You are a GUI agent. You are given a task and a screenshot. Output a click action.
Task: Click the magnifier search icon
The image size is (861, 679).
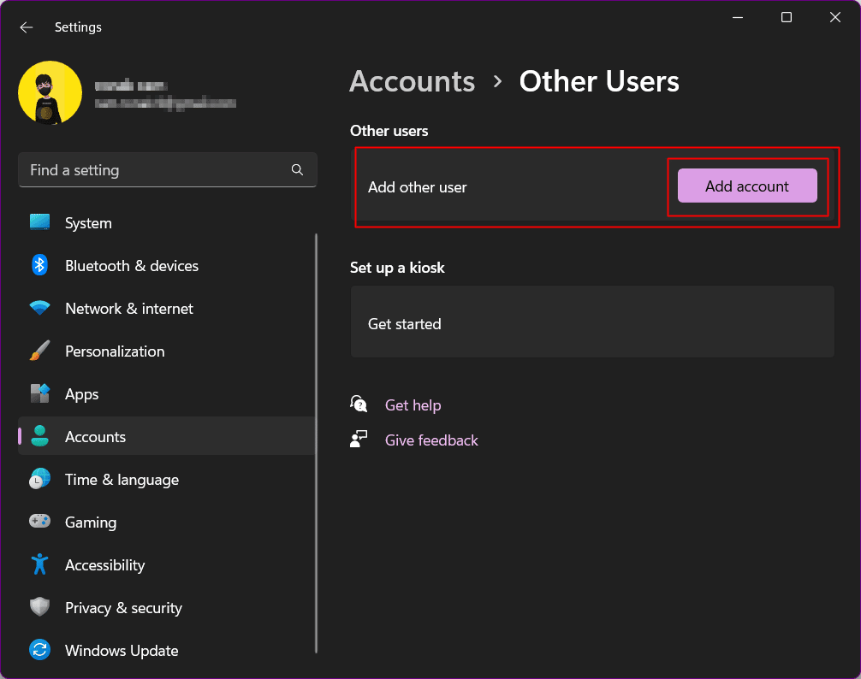click(297, 170)
